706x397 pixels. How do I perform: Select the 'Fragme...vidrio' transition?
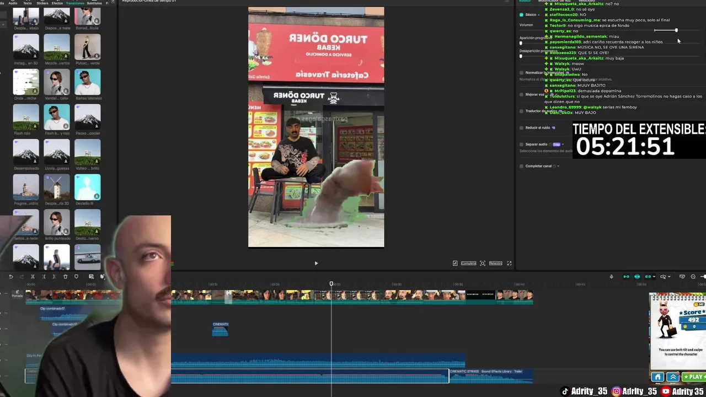click(26, 187)
